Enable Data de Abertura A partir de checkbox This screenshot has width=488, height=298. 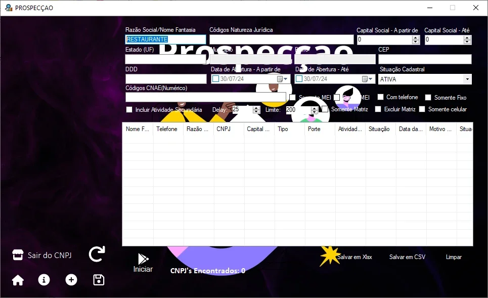click(x=215, y=79)
